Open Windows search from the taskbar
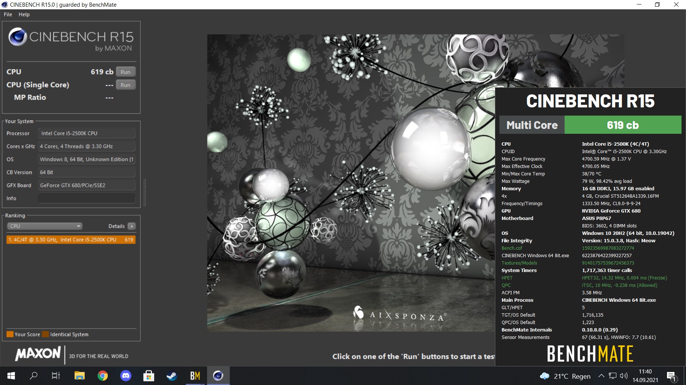The width and height of the screenshot is (686, 385). pos(34,376)
